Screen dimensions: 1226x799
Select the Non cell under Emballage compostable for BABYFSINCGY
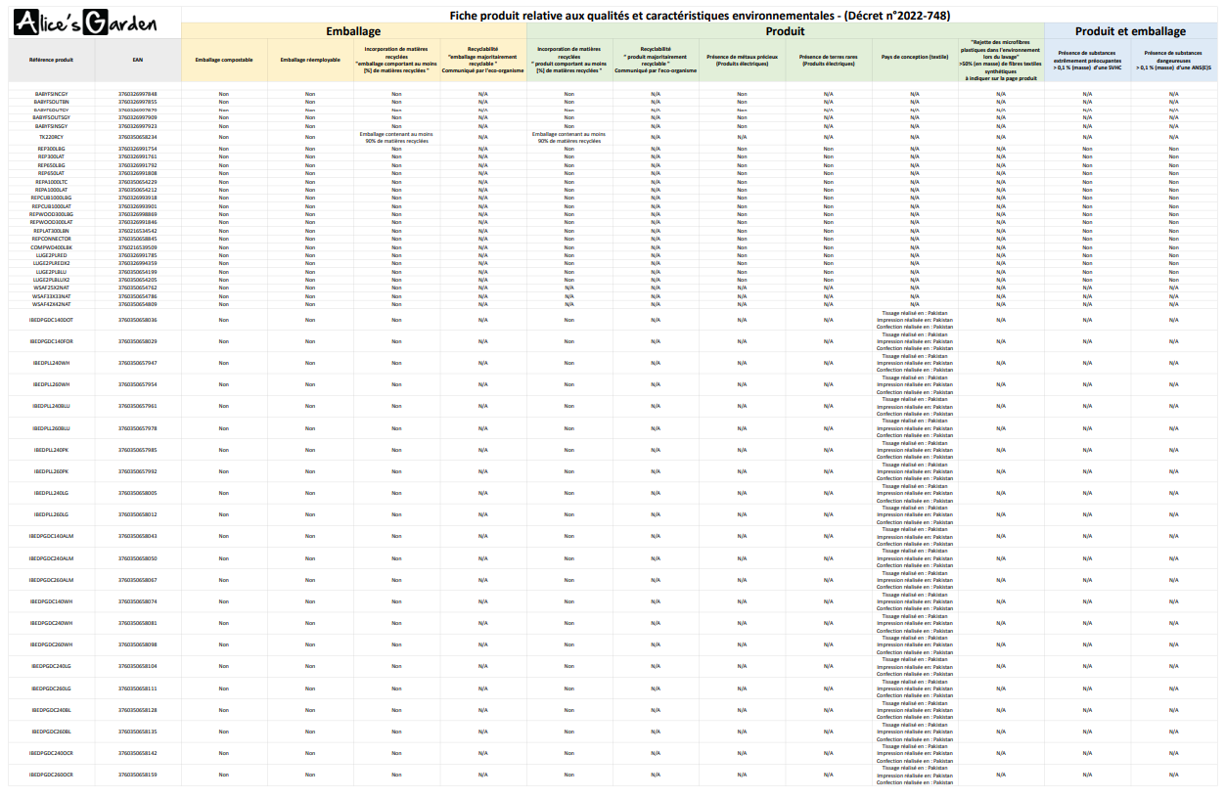(x=223, y=94)
